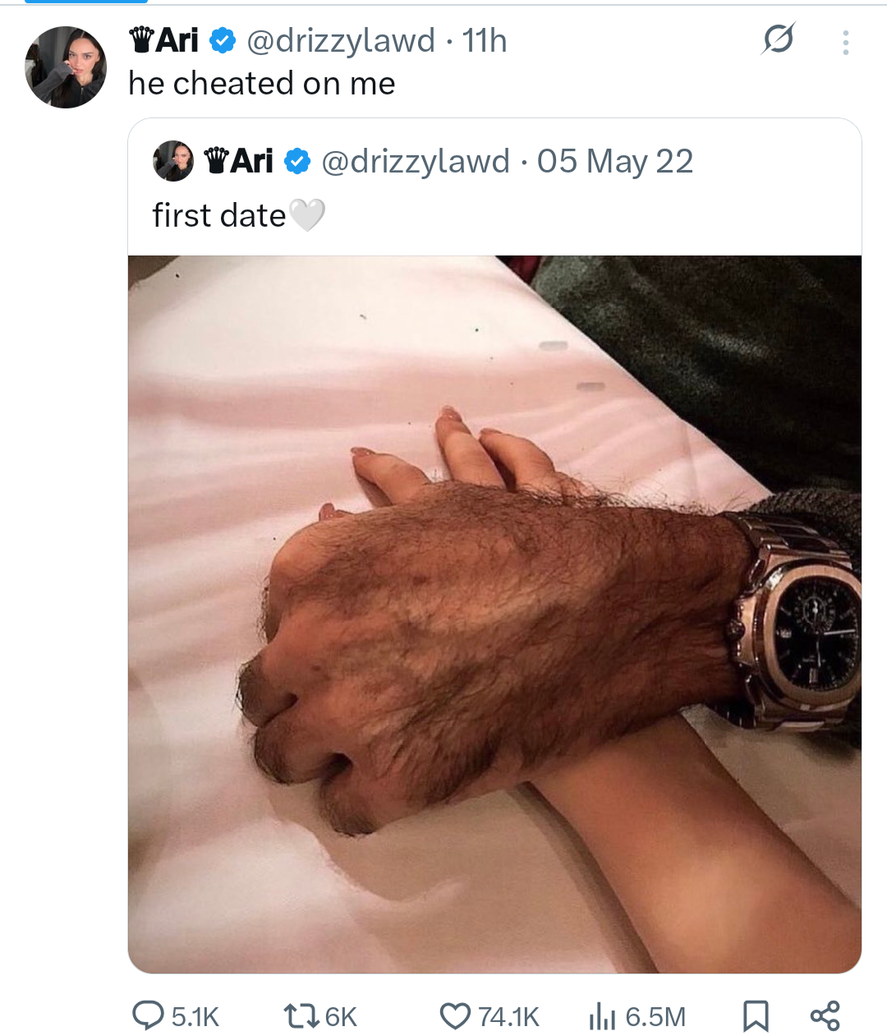Open the tweet text "he cheated on me"
Image resolution: width=887 pixels, height=1036 pixels.
click(x=262, y=83)
